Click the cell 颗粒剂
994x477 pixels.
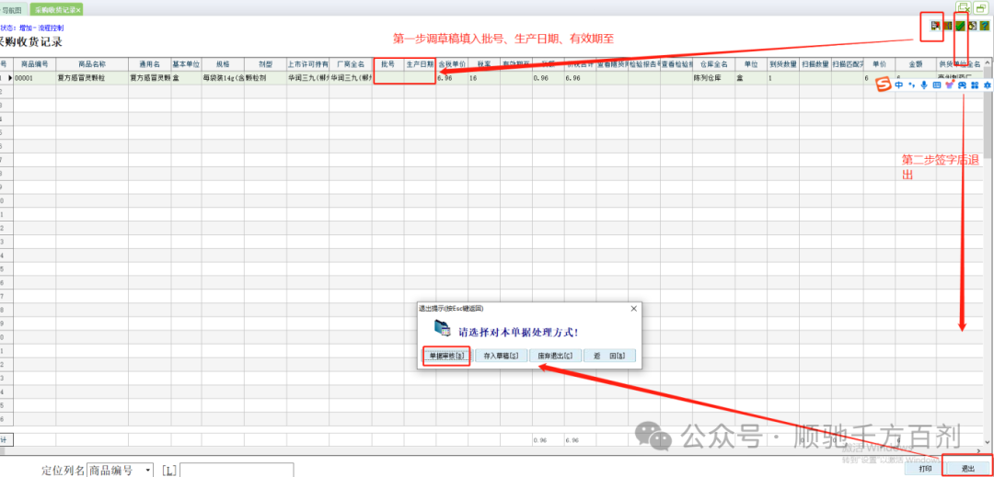pyautogui.click(x=266, y=78)
